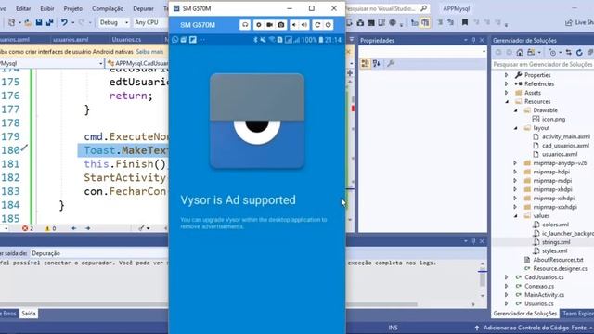Start Vysor screen recording with the camcorder icon
This screenshot has width=594, height=334.
point(270,25)
